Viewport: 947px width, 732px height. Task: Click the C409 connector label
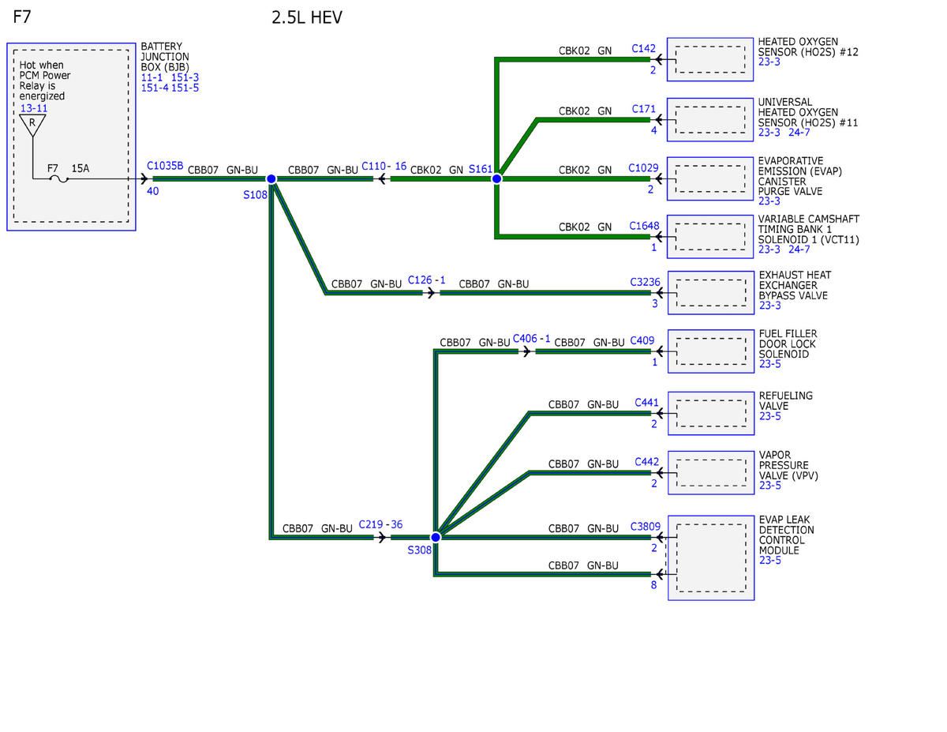pos(642,341)
